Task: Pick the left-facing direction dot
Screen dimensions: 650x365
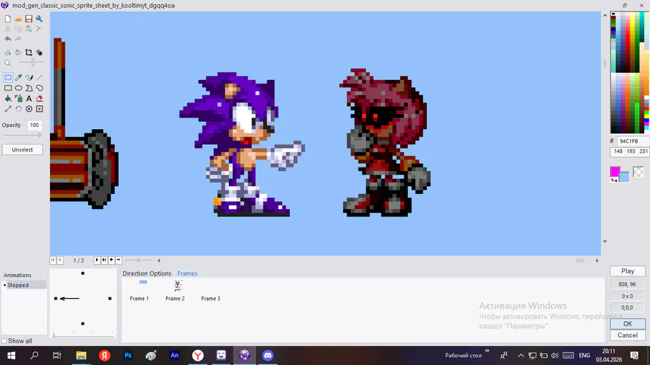Action: [x=56, y=299]
